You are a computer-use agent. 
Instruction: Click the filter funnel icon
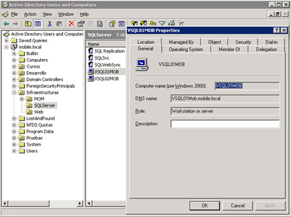pos(162,23)
